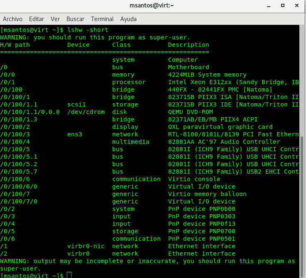Click the Virtio memory balloon description
The width and height of the screenshot is (306, 278).
(x=207, y=194)
